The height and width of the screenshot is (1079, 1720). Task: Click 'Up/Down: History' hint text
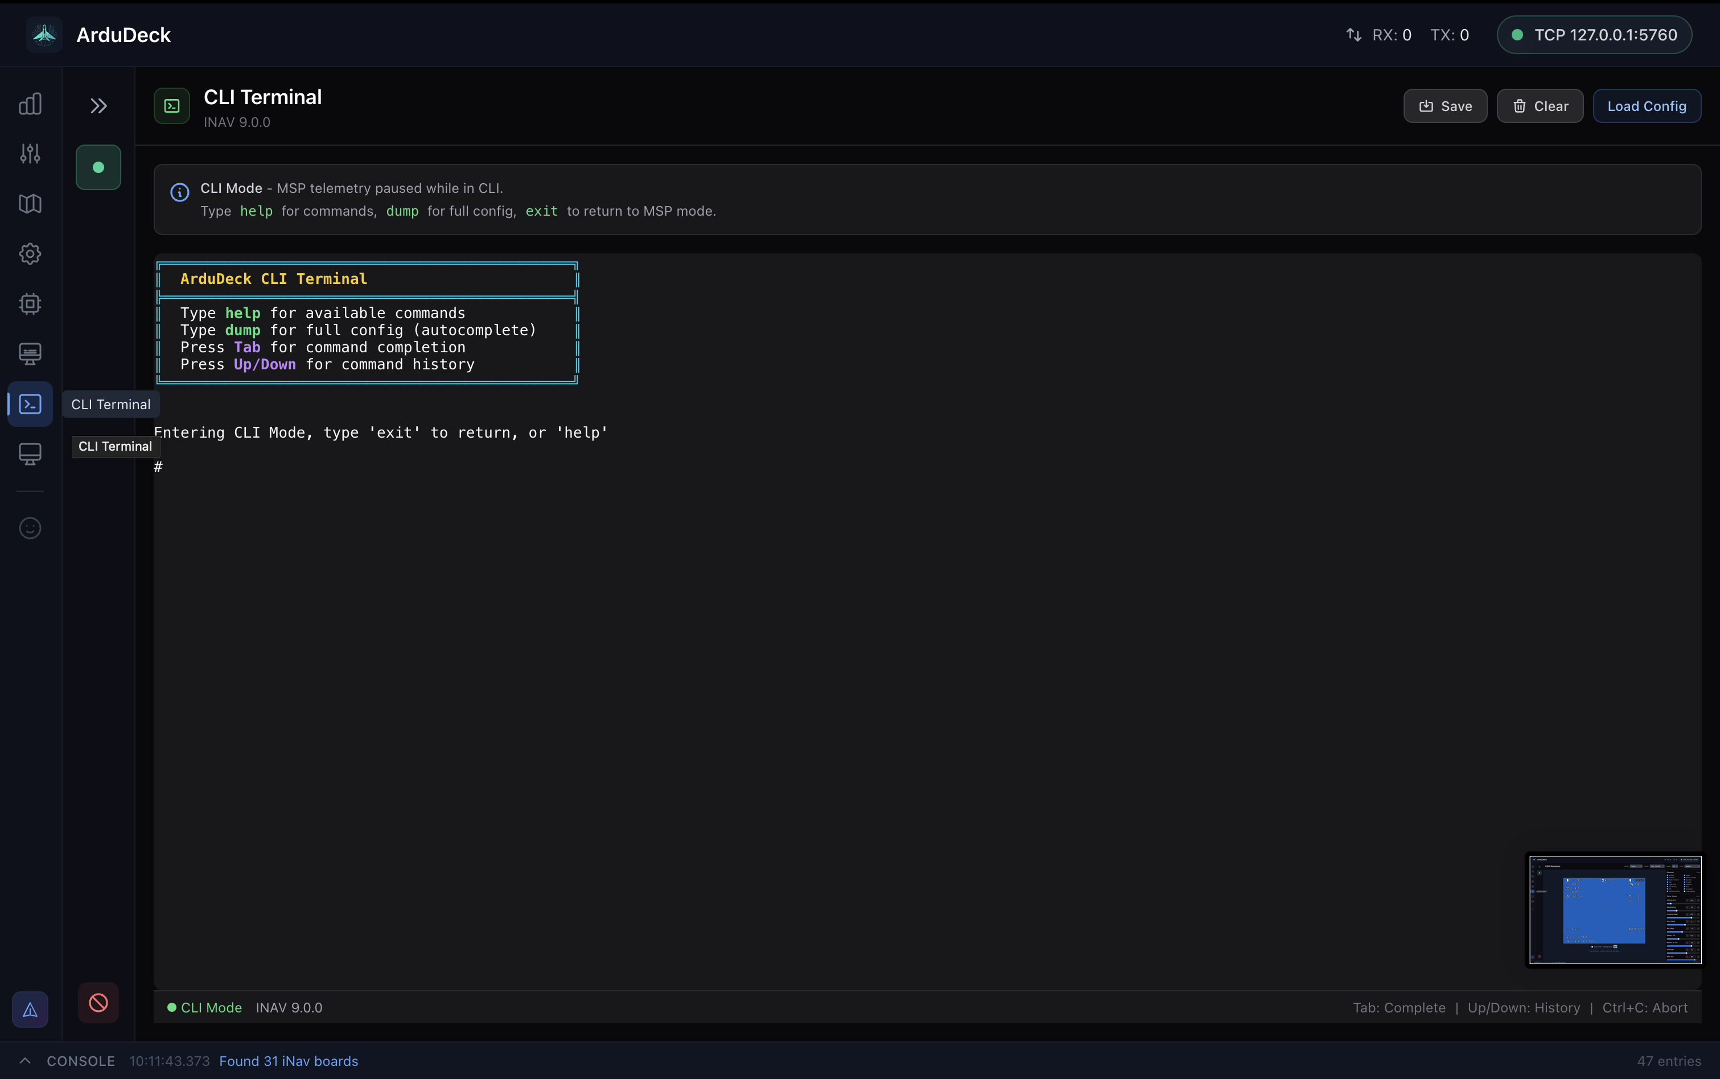pos(1524,1008)
